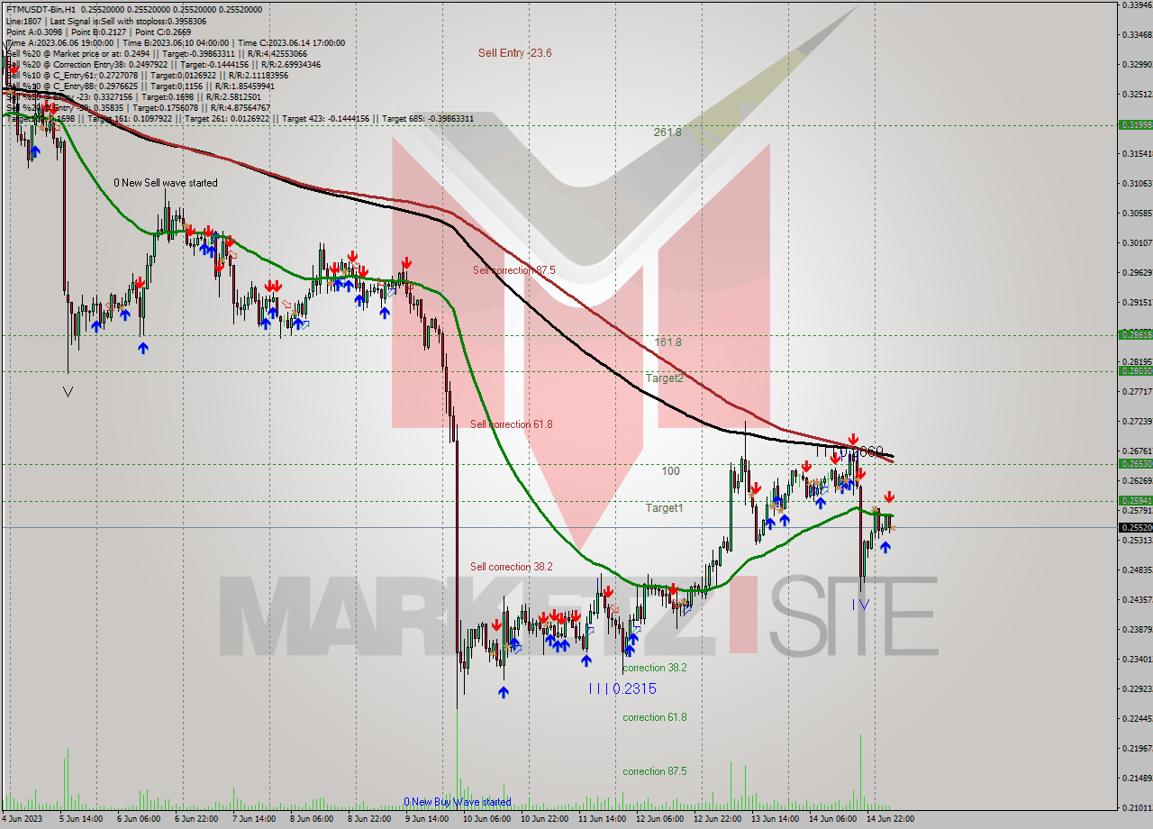This screenshot has height=829, width=1153.
Task: Click the 0.33946 price axis label
Action: tap(1138, 5)
